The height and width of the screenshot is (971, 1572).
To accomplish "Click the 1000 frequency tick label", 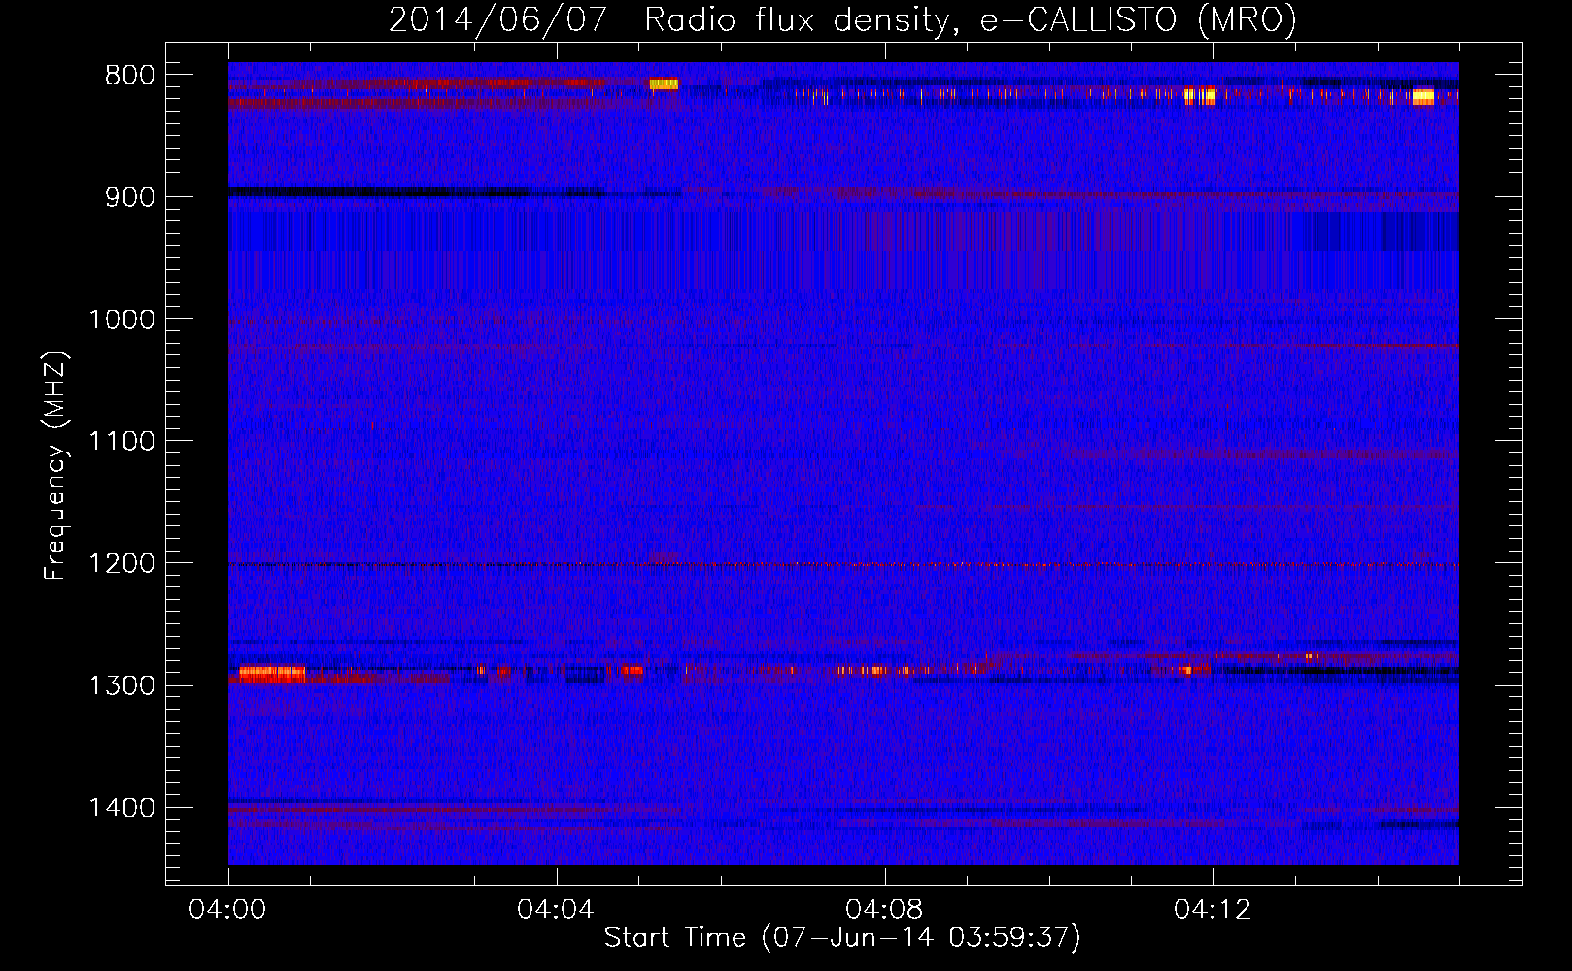I will pyautogui.click(x=122, y=319).
